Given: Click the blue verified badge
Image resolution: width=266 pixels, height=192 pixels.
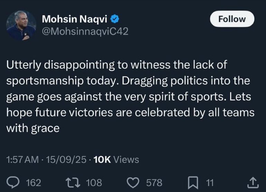Looking at the screenshot, I should [x=115, y=19].
